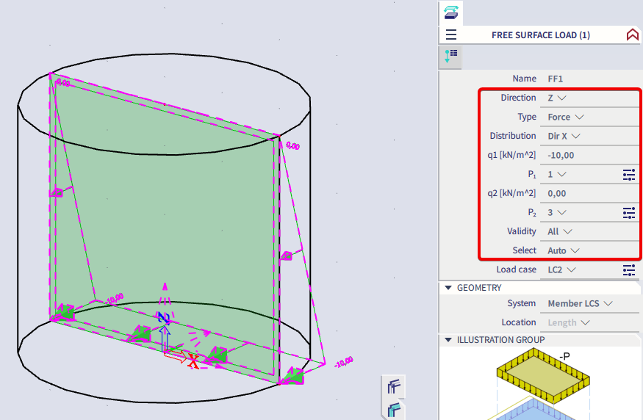
Task: Open the Validity dropdown showing All
Action: 560,231
